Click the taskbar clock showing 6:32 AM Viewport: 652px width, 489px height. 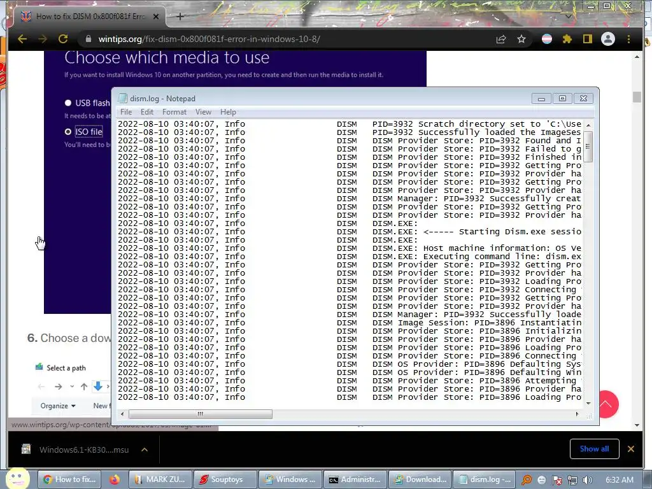tap(619, 480)
